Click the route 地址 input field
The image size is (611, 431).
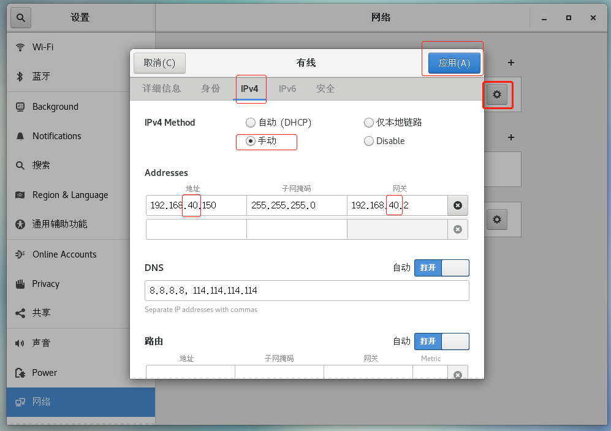click(x=191, y=372)
